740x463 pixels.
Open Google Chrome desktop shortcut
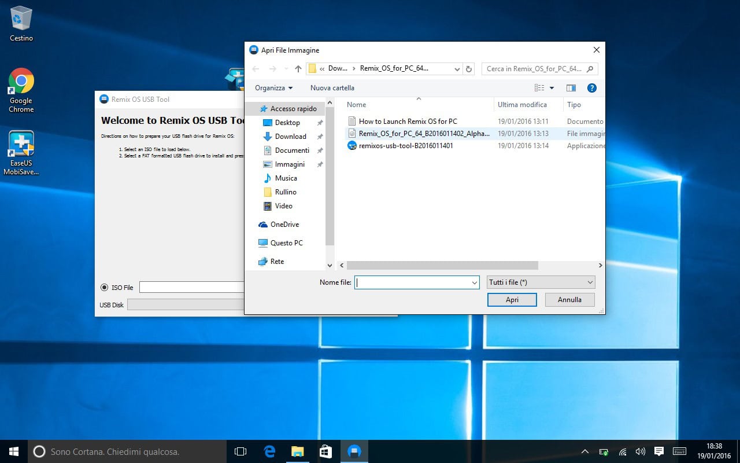click(x=21, y=90)
